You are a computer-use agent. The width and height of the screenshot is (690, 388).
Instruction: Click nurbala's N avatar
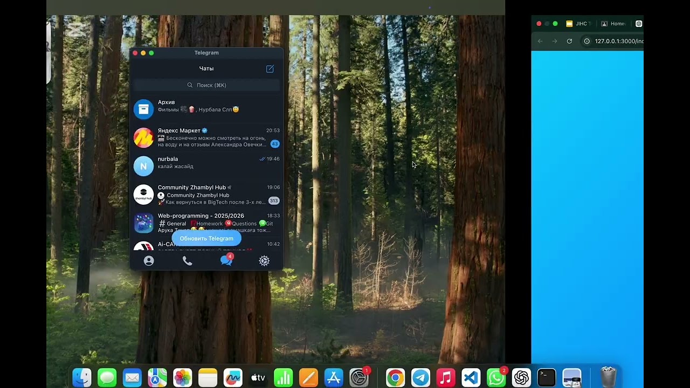[143, 166]
